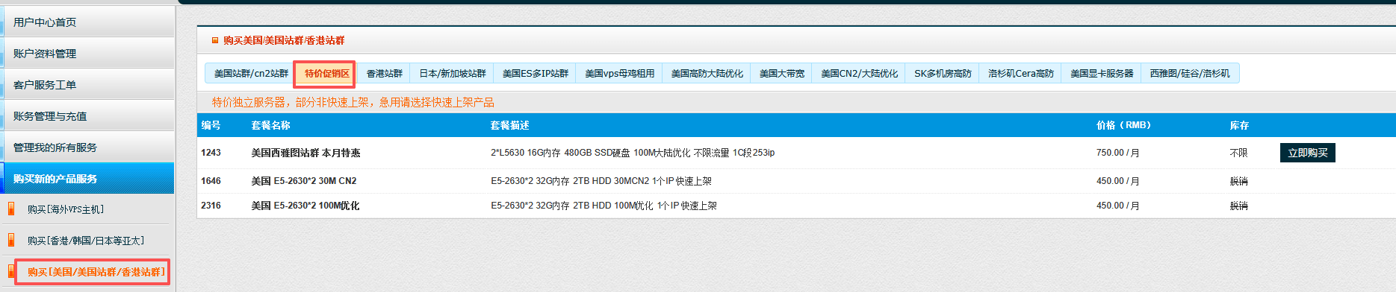The width and height of the screenshot is (1396, 292).
Task: Switch to 日本/新加坡站群 tab
Action: click(452, 73)
